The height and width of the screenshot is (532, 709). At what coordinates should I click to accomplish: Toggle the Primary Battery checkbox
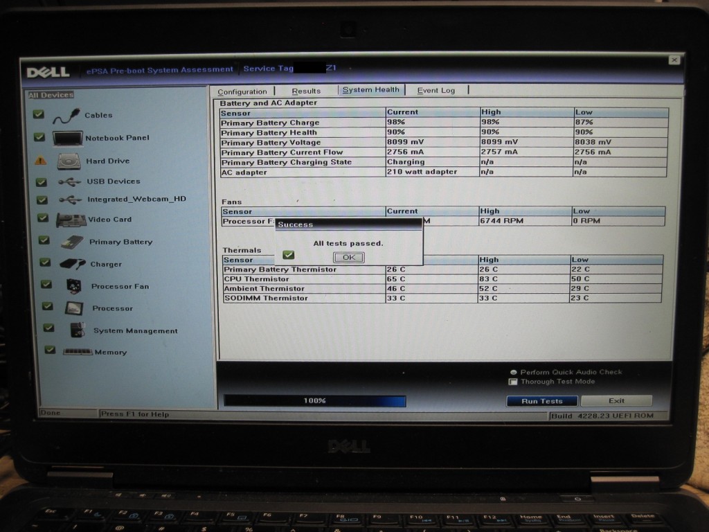click(x=44, y=240)
